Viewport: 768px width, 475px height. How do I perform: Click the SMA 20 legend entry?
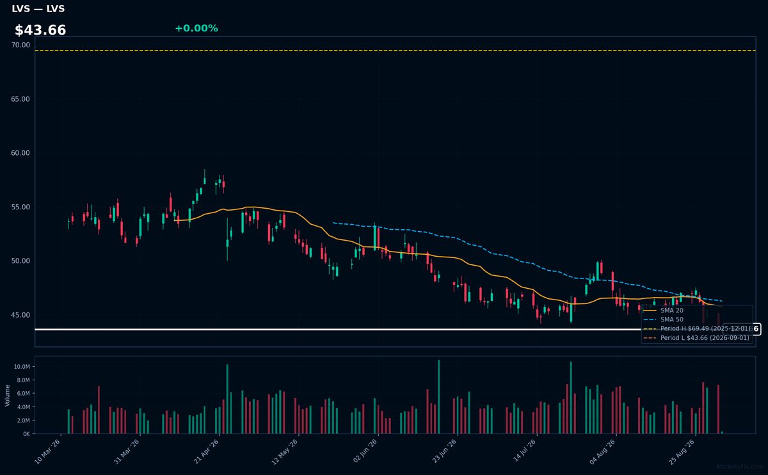tap(663, 310)
